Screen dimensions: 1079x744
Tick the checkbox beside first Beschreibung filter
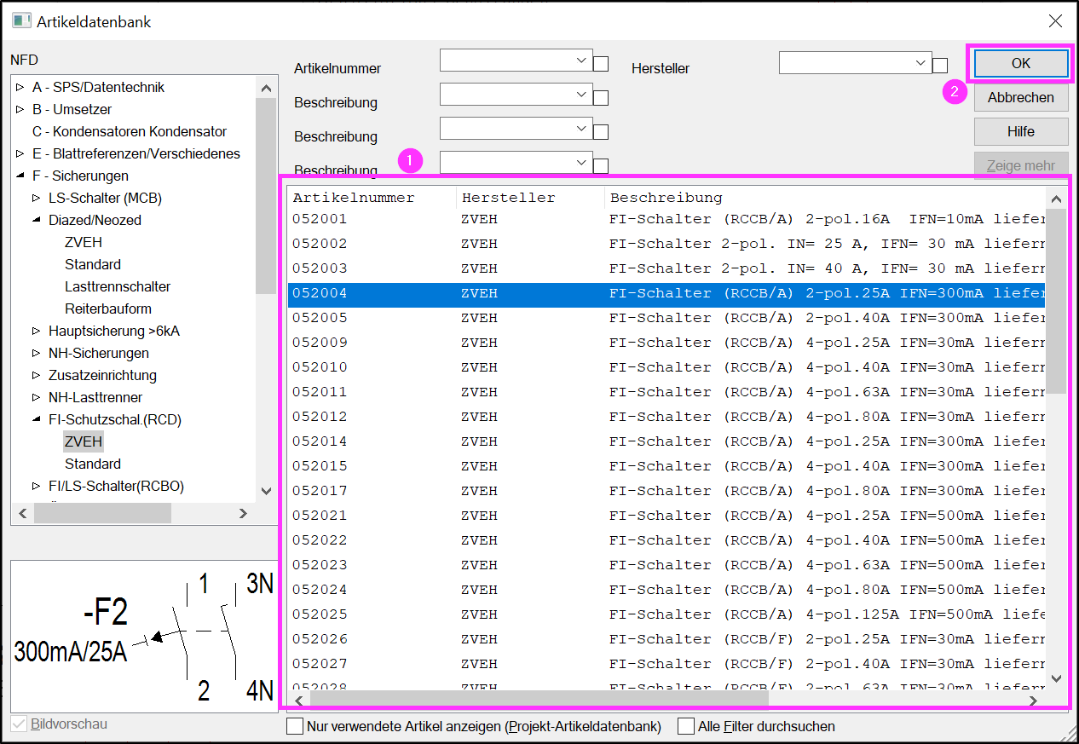pos(601,98)
